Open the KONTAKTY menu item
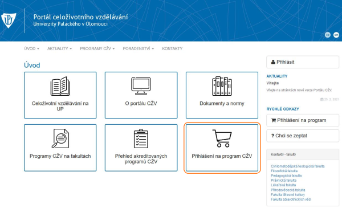342x208 pixels. coord(172,48)
